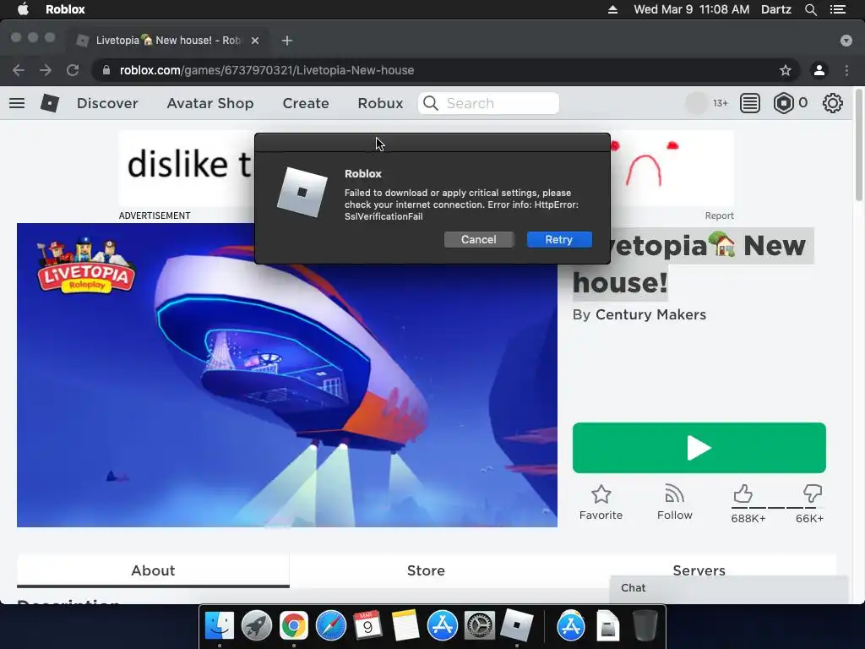This screenshot has width=865, height=649.
Task: Open the App Store from the Dock
Action: click(x=443, y=626)
